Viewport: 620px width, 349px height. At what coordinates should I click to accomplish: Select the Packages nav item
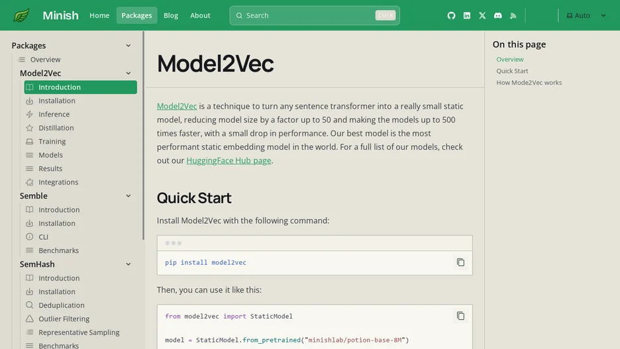click(x=136, y=15)
